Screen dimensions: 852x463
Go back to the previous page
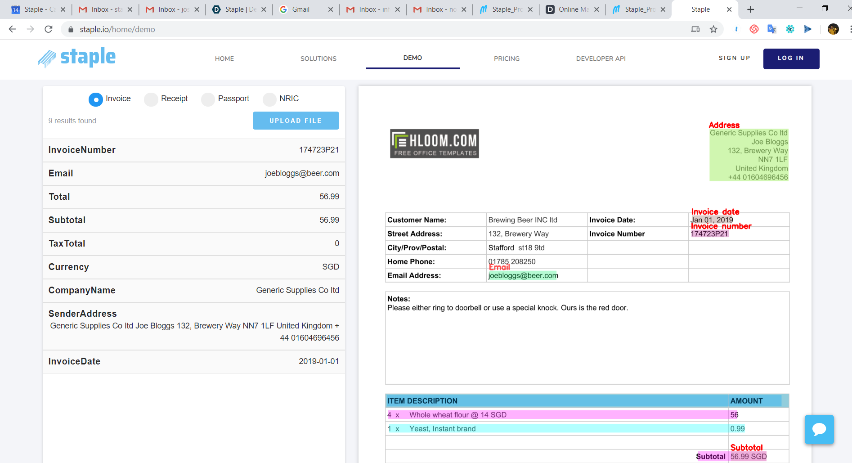pos(12,29)
